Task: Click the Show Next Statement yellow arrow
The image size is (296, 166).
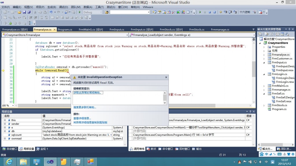Action: (x=221, y=12)
